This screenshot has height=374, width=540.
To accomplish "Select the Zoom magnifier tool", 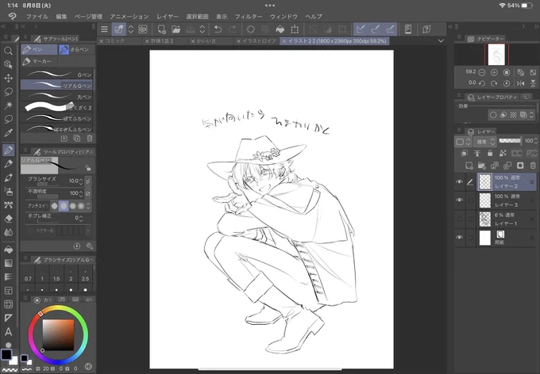I will click(8, 51).
